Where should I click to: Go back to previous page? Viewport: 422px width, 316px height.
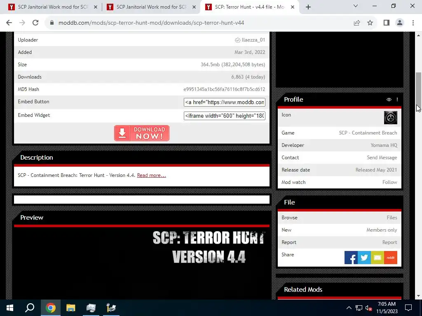click(9, 23)
